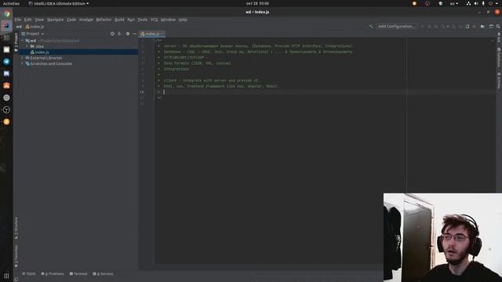The image size is (502, 282).
Task: Open the Build menu
Action: point(119,20)
